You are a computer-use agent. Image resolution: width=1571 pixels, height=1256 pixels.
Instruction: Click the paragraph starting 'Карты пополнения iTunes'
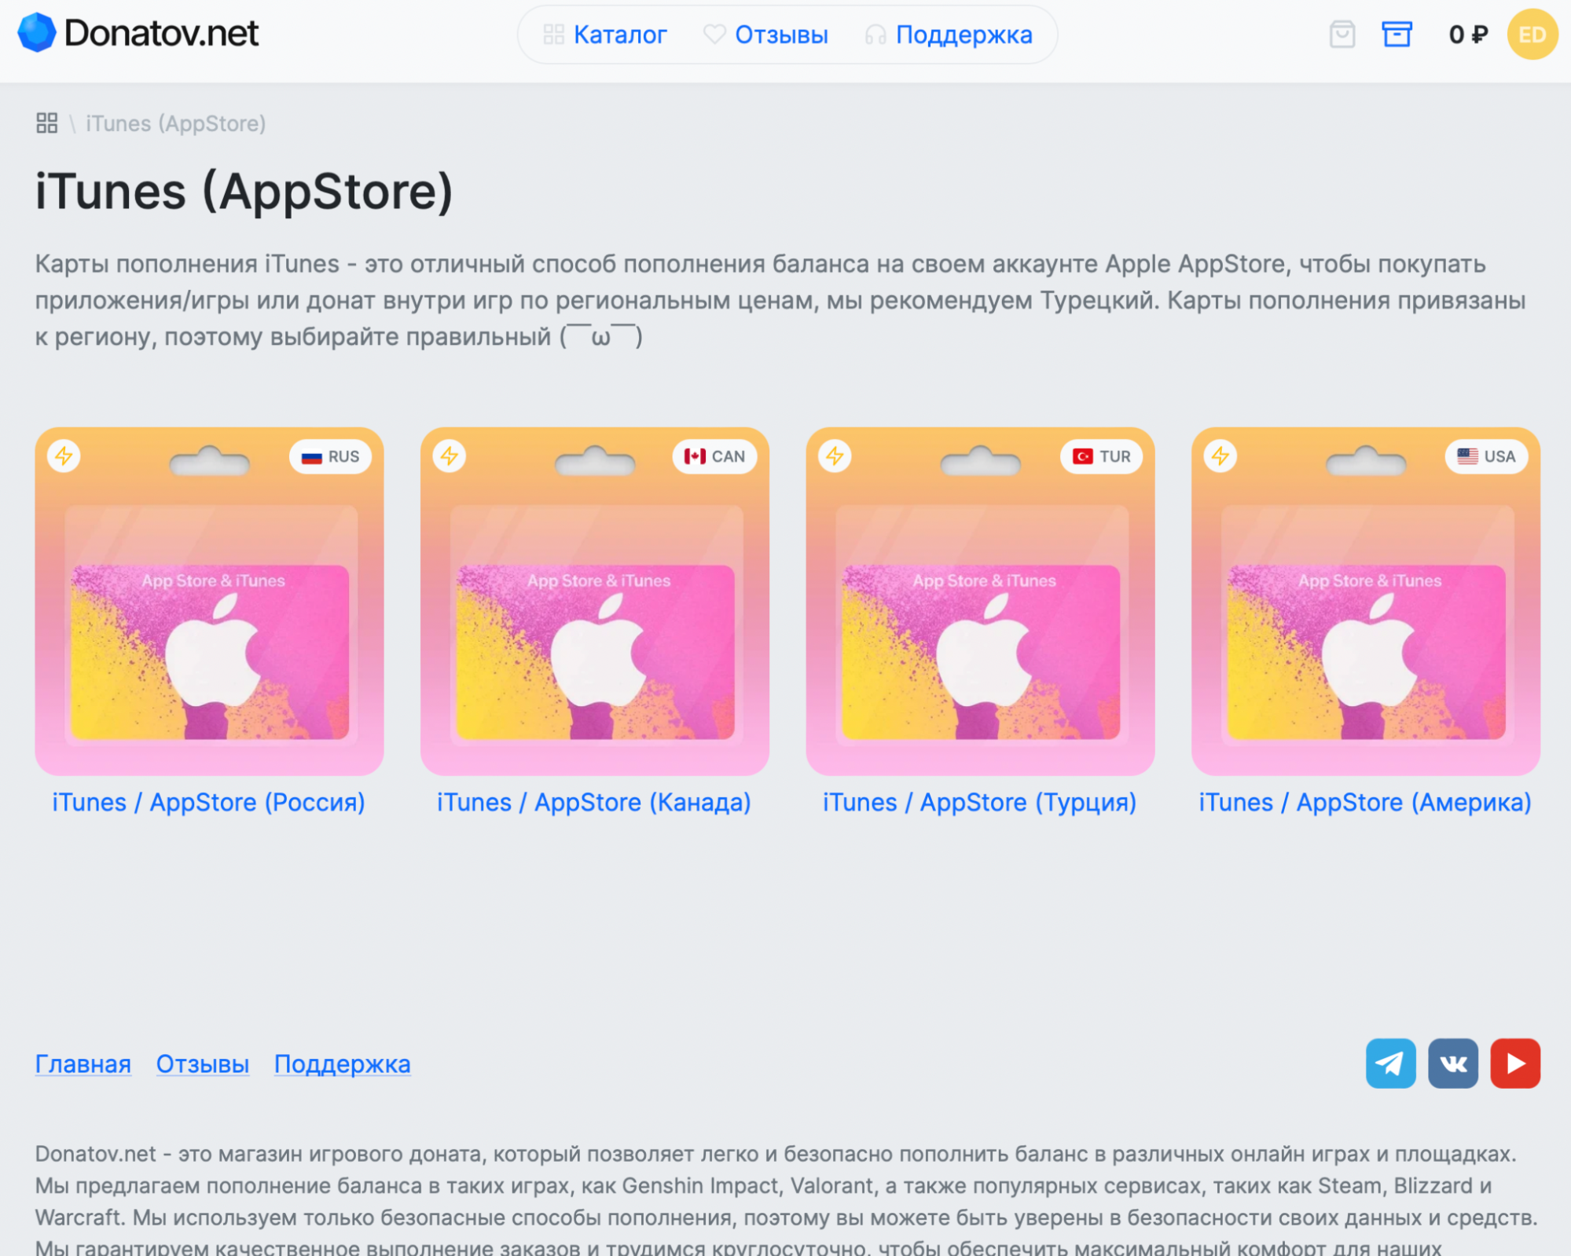coord(780,300)
